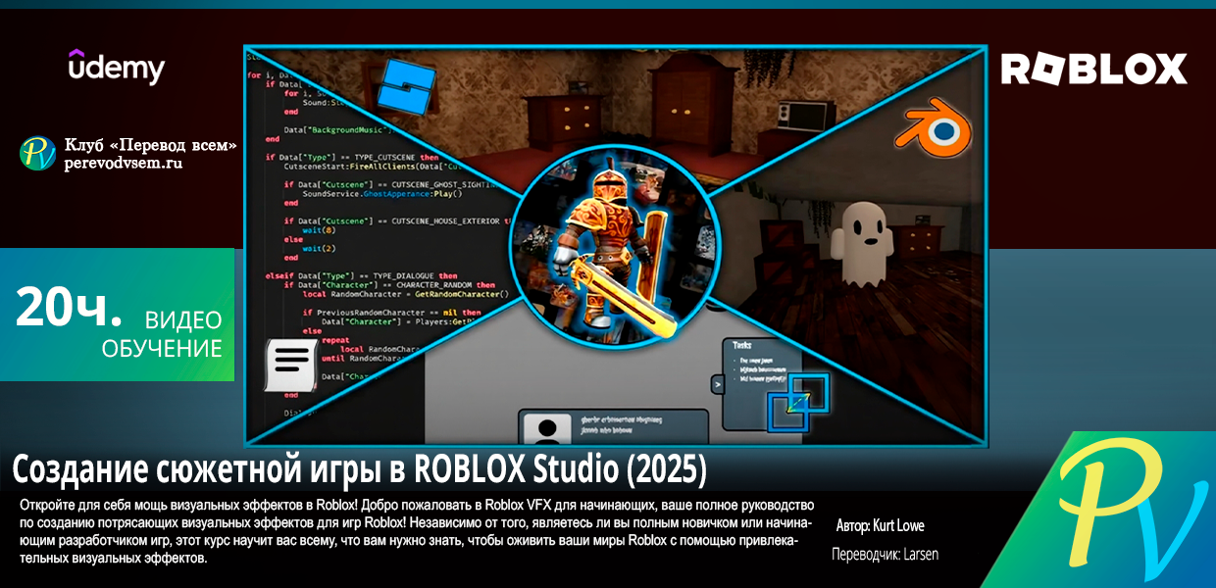Click the blue overlapping squares icon
Image resolution: width=1216 pixels, height=588 pixels.
[x=798, y=401]
